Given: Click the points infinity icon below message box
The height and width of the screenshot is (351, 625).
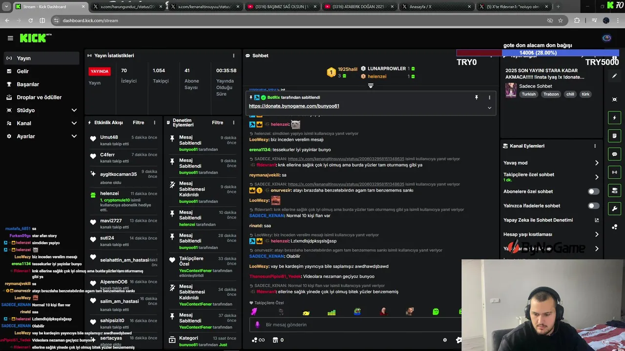Looking at the screenshot, I should (x=258, y=340).
